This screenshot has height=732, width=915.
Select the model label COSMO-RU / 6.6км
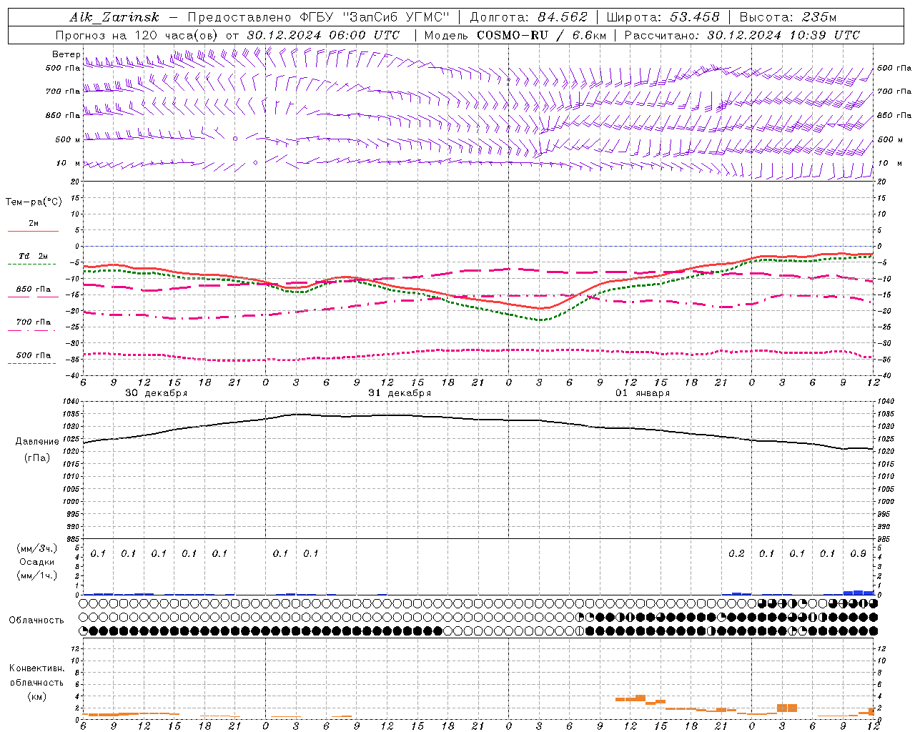pyautogui.click(x=541, y=35)
